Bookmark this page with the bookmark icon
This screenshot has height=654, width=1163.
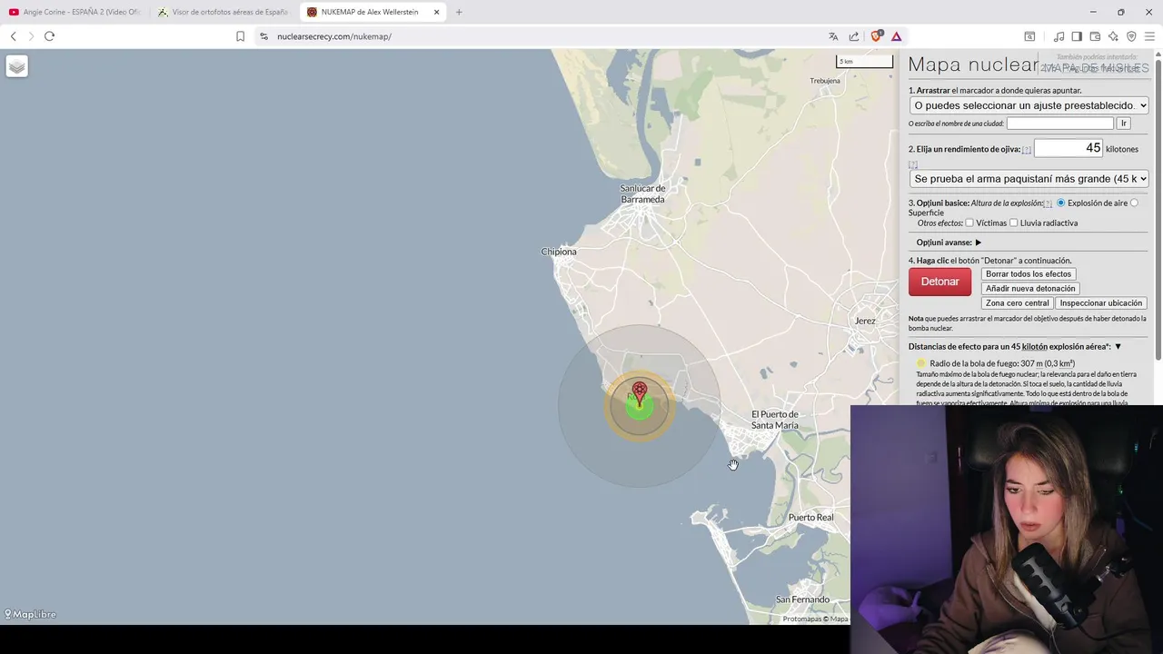(x=240, y=36)
